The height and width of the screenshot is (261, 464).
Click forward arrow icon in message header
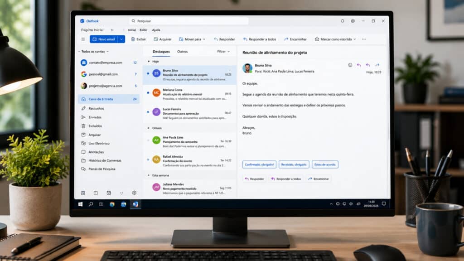pos(377,65)
